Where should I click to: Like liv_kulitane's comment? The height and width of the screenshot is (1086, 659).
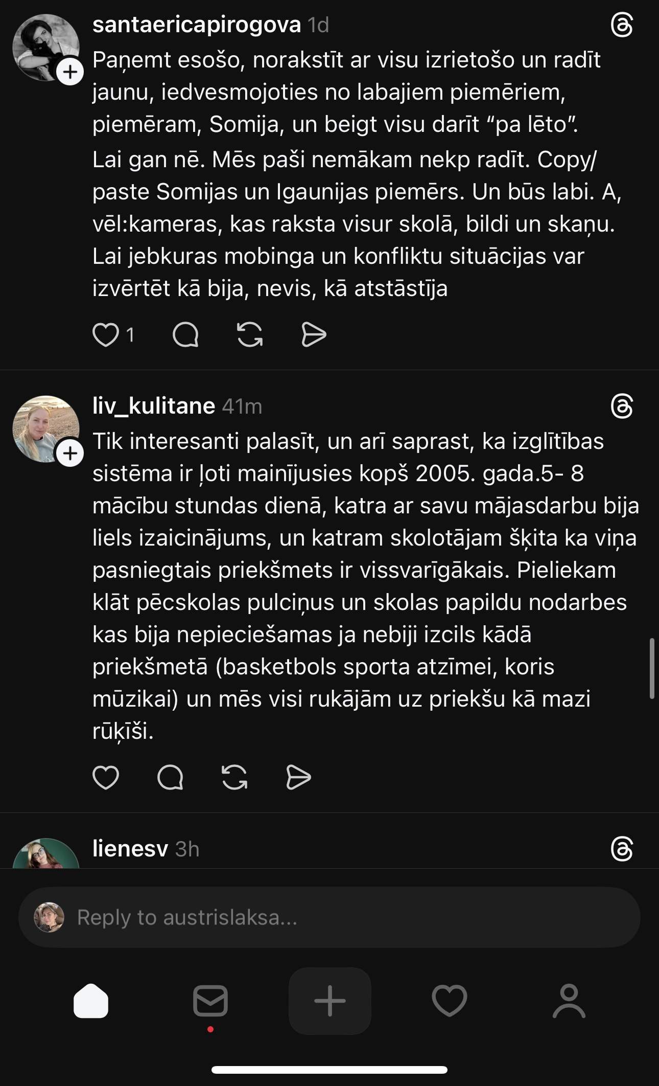click(106, 778)
